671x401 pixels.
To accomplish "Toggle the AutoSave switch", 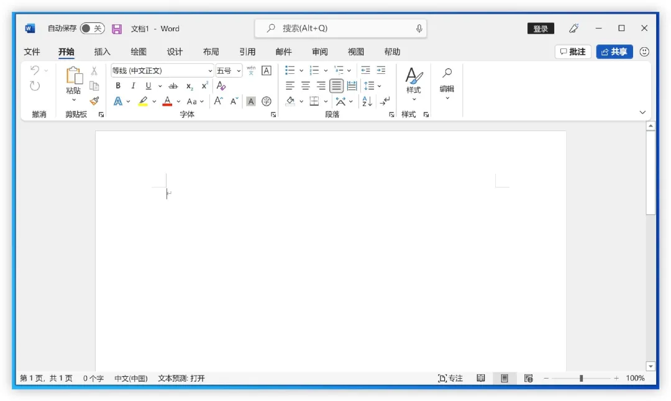I will coord(93,29).
